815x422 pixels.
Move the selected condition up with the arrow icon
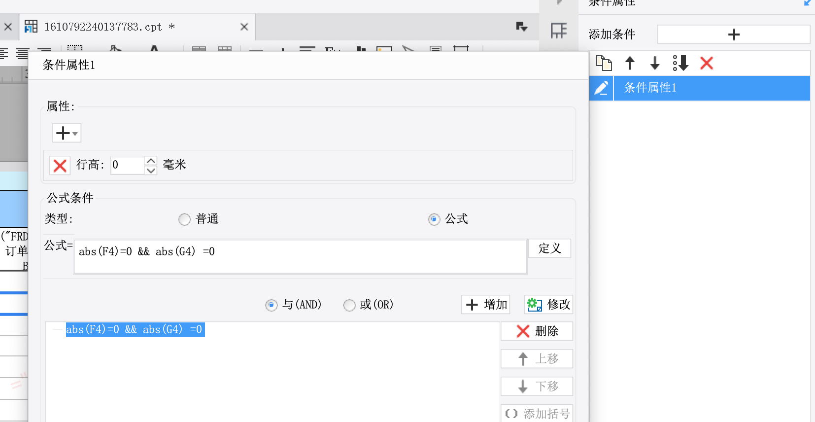click(x=630, y=63)
